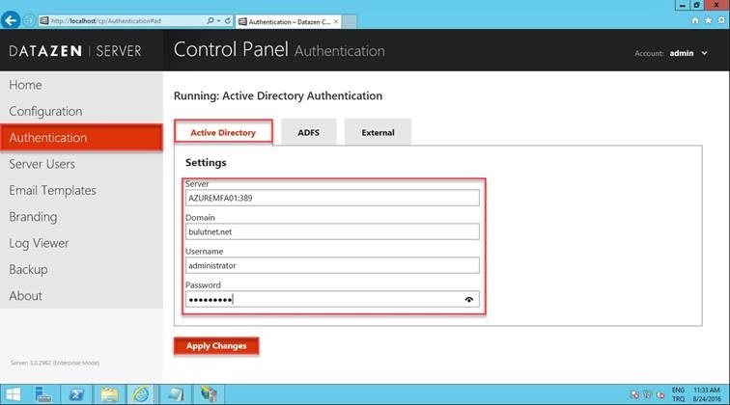The width and height of the screenshot is (730, 405).
Task: Click the Username field administrator
Action: 332,265
